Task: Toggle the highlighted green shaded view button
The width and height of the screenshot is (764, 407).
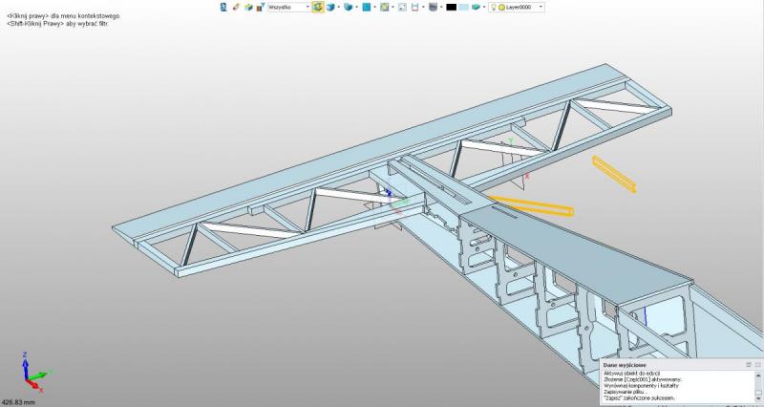Action: [x=317, y=7]
